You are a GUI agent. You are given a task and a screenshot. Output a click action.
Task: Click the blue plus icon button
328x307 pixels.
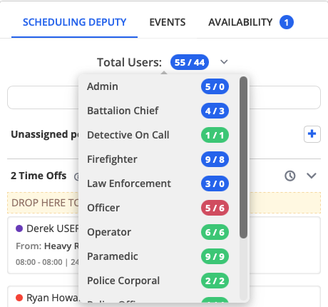312,134
